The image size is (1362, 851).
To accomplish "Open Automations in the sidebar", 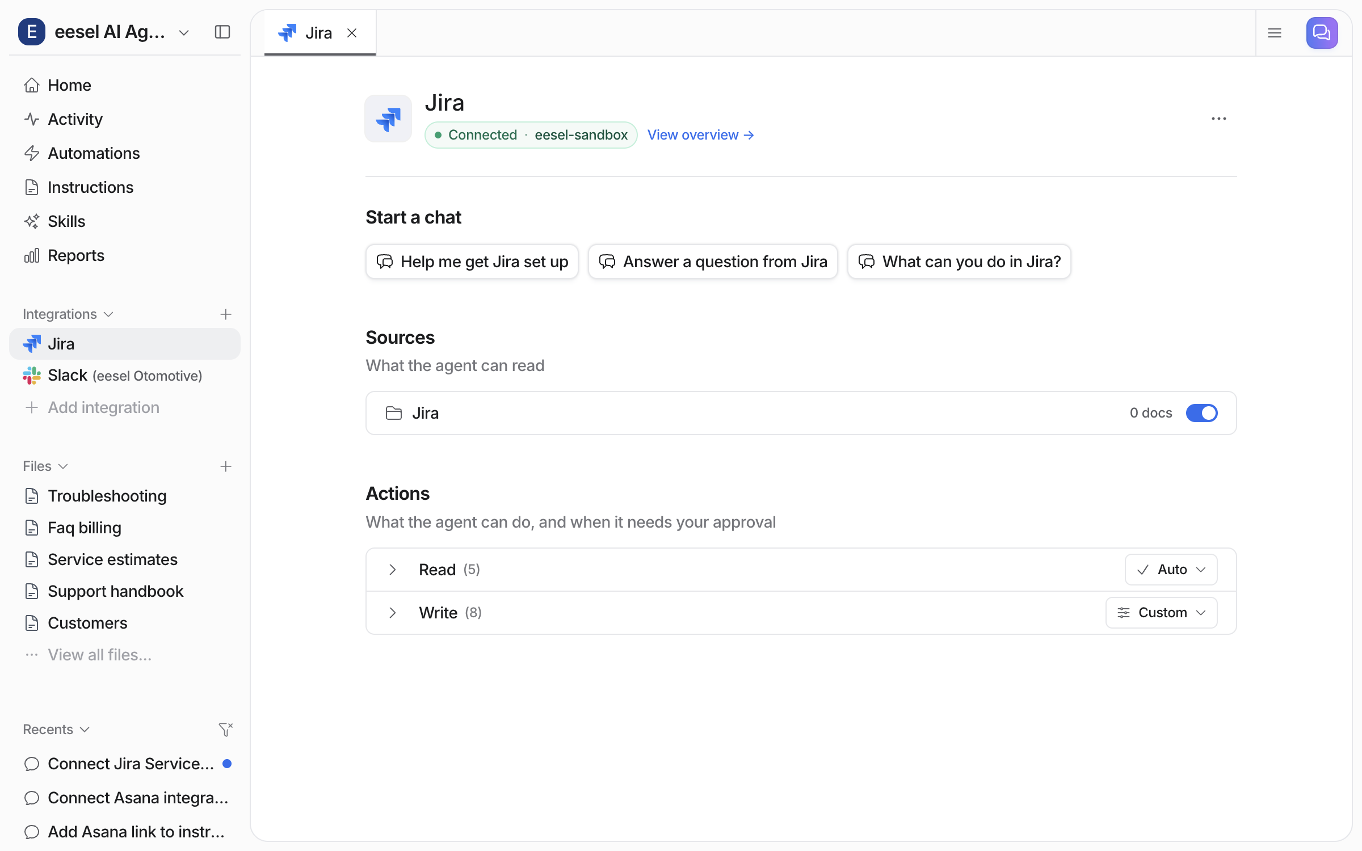I will coord(125,153).
